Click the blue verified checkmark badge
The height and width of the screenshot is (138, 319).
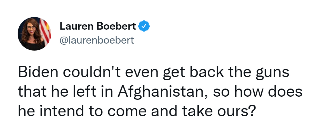(x=144, y=26)
